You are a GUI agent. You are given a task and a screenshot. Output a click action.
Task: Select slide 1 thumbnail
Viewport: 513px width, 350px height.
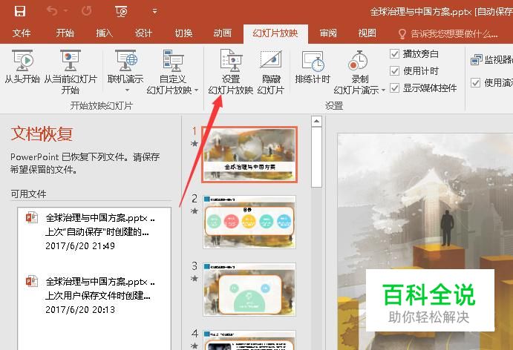coord(249,154)
